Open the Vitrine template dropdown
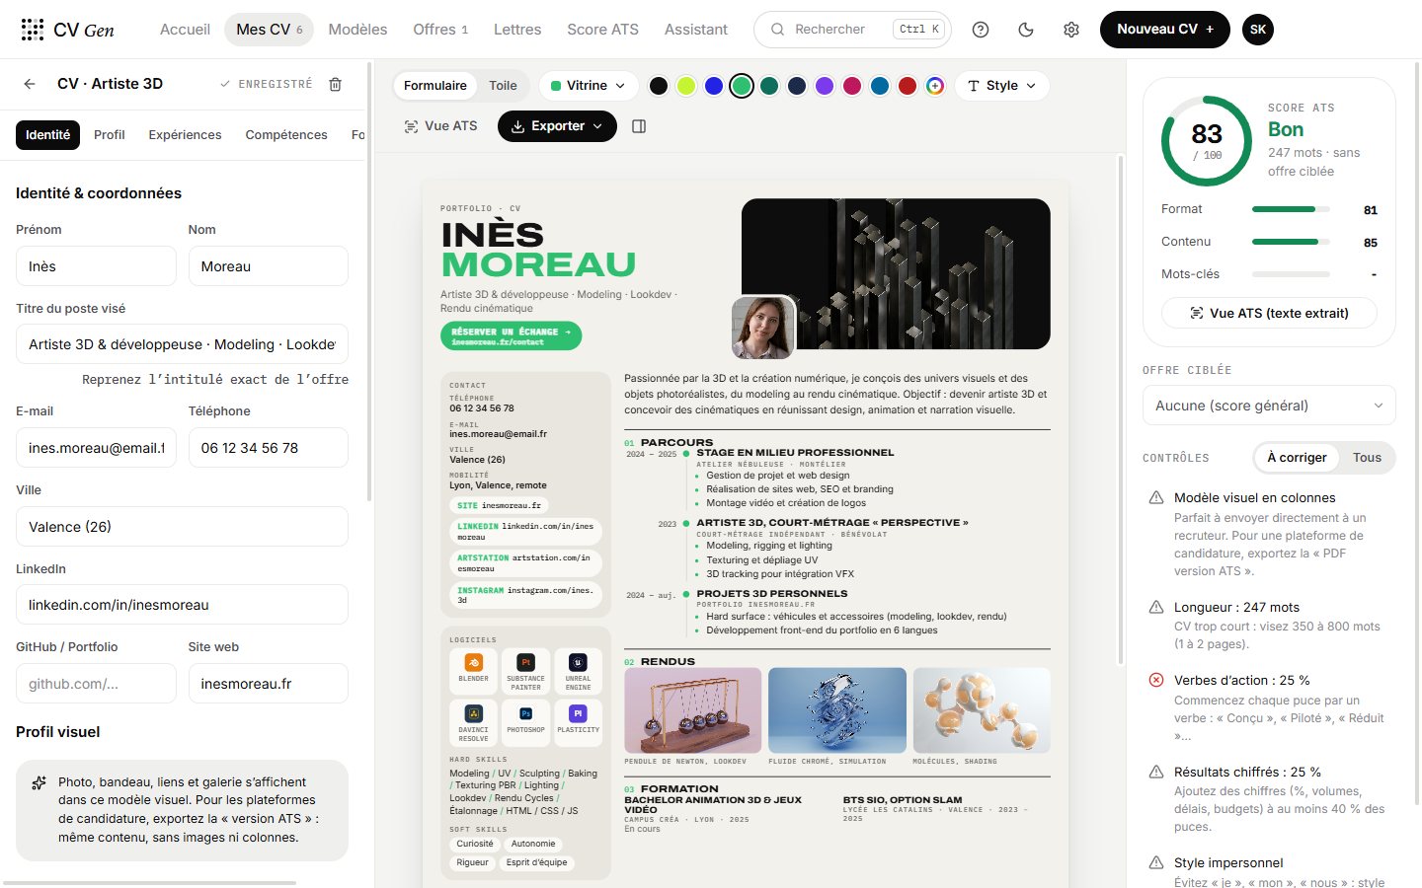1422x888 pixels. 589,86
